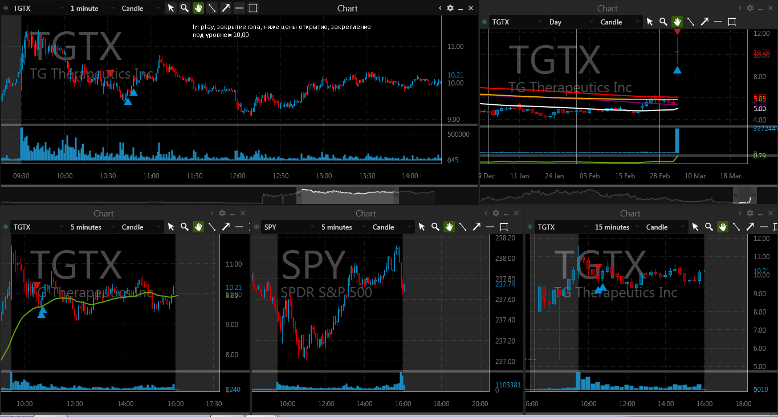This screenshot has height=417, width=778.
Task: Open the 1 minute timeframe dropdown
Action: (92, 8)
